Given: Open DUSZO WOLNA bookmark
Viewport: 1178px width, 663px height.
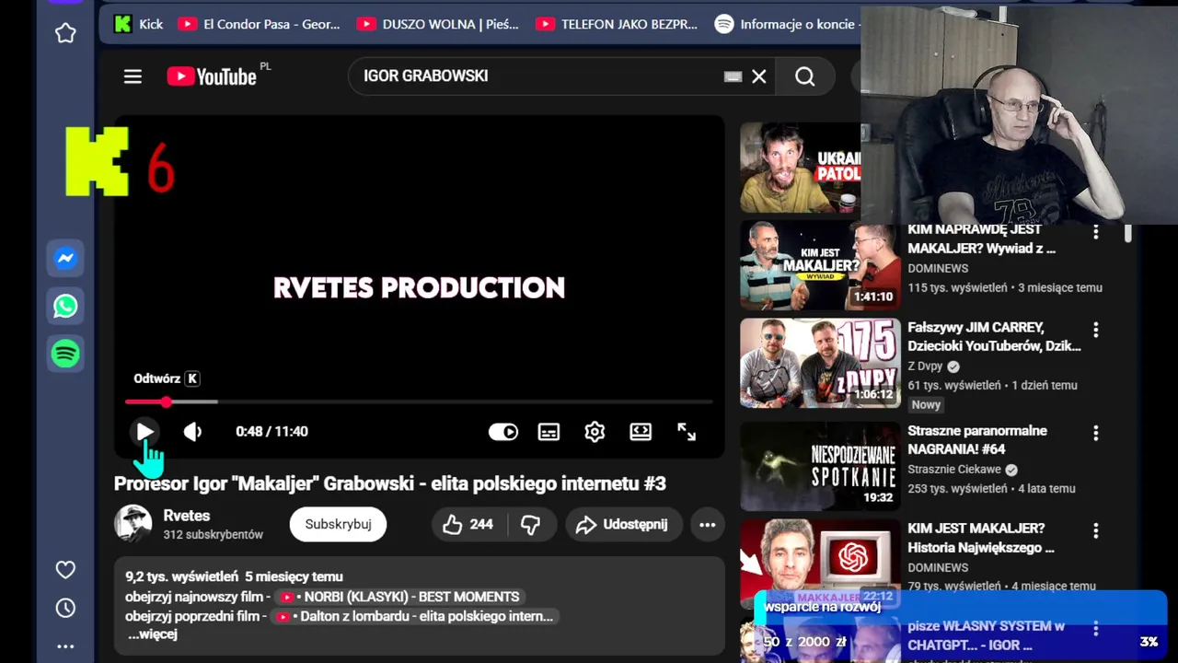Looking at the screenshot, I should pyautogui.click(x=438, y=24).
